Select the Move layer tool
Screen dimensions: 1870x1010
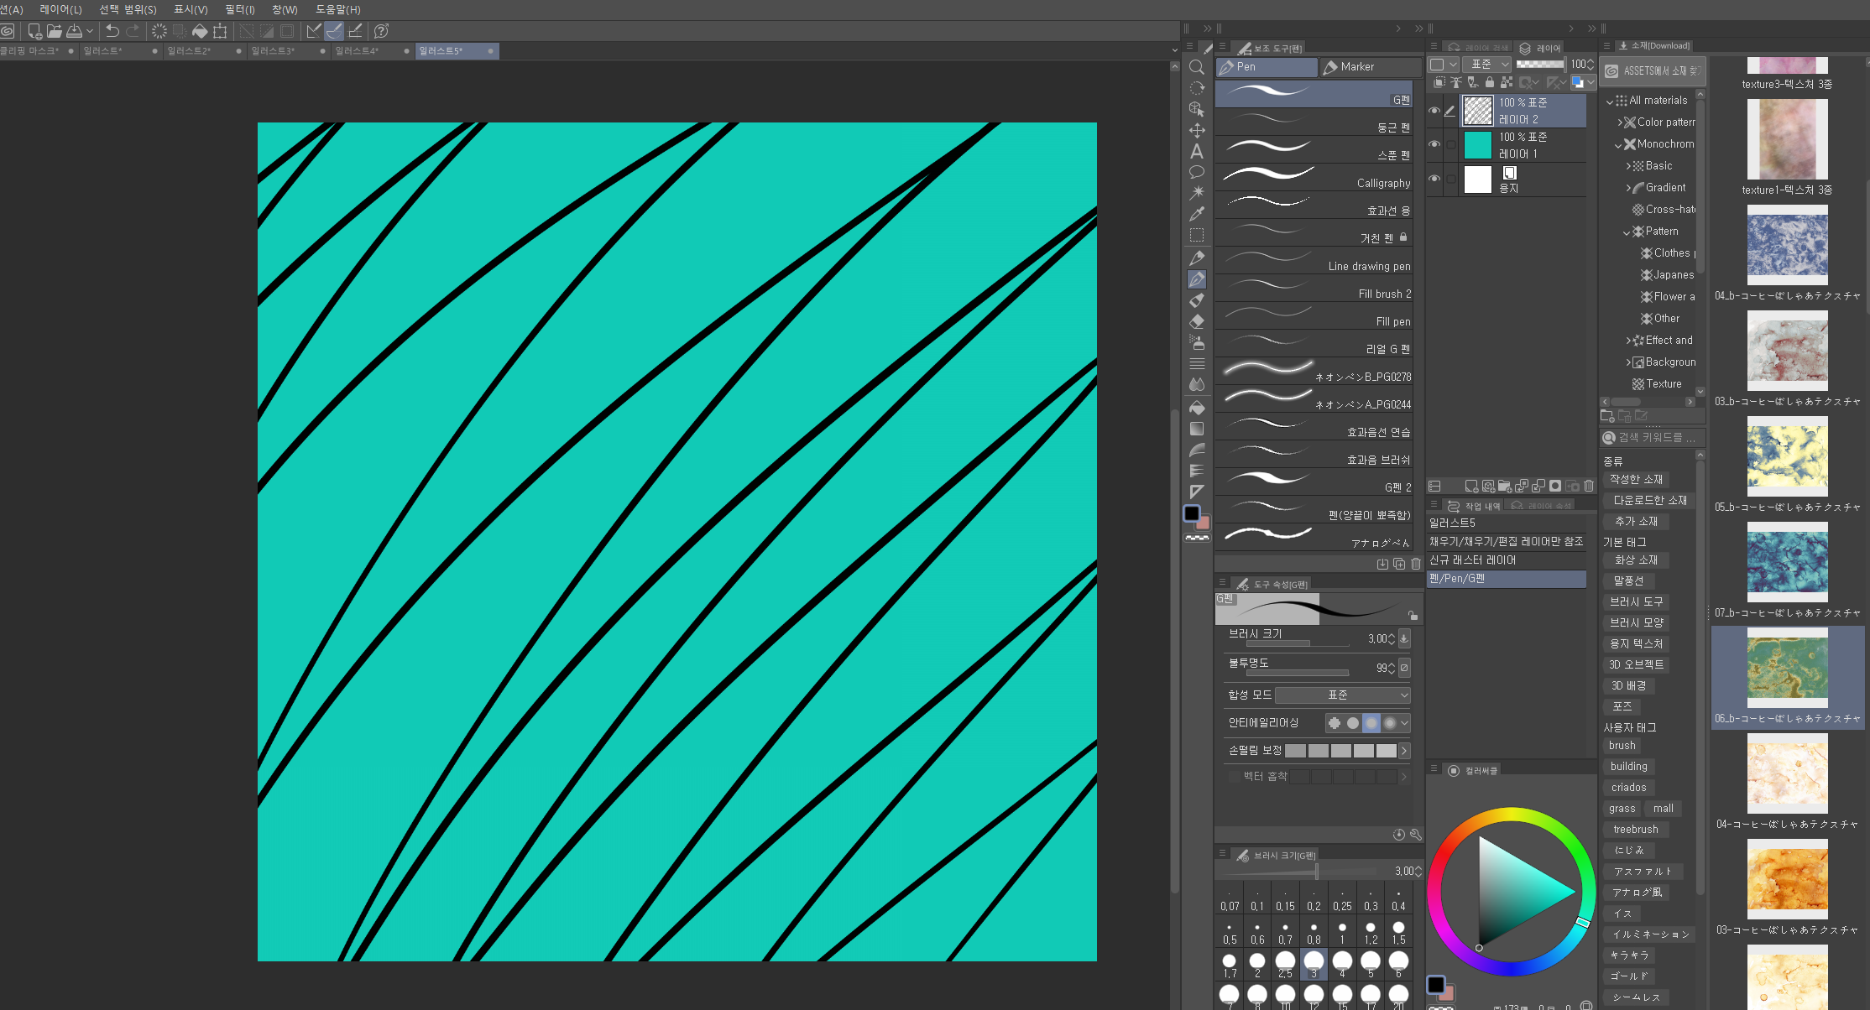coord(1197,130)
